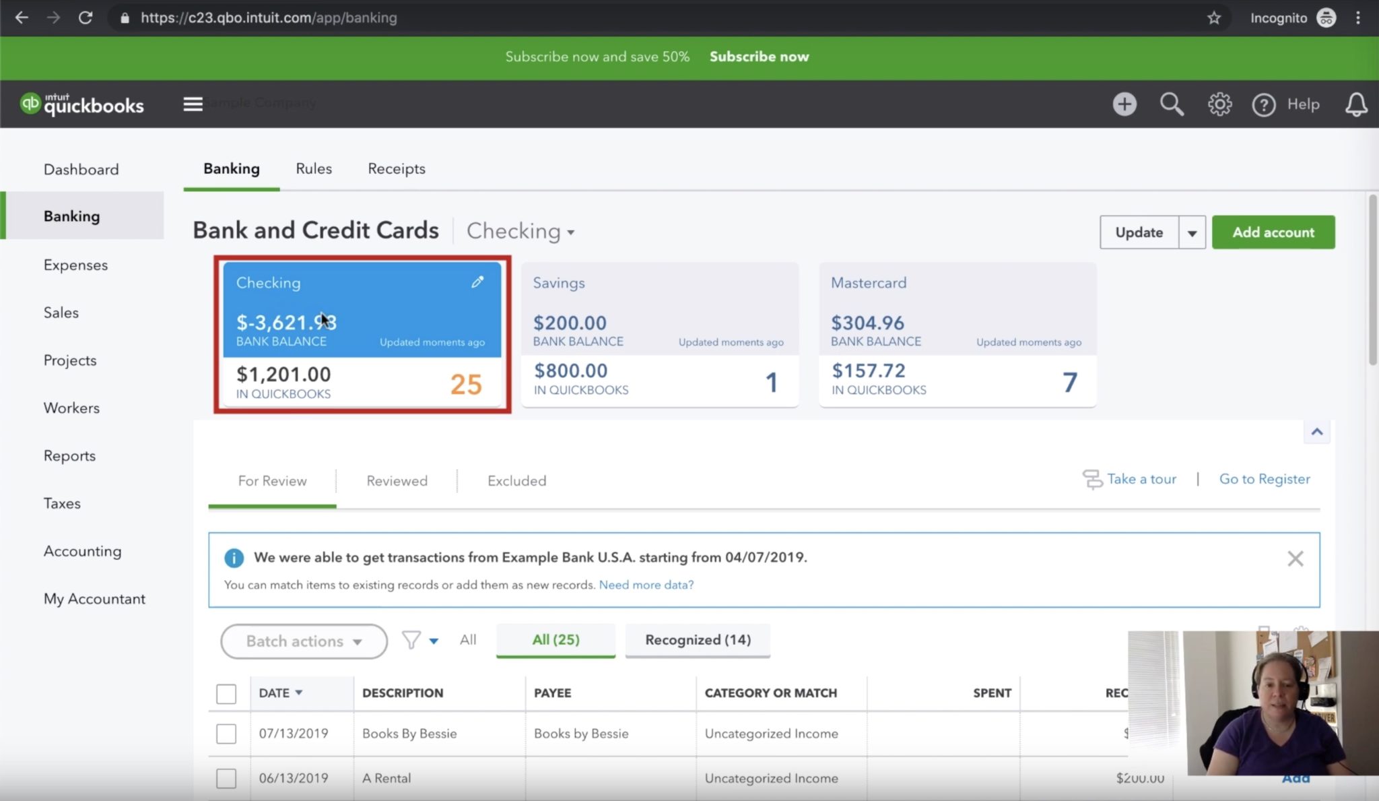
Task: Click Uncategorized Income in Books By Bessie row
Action: tap(771, 734)
